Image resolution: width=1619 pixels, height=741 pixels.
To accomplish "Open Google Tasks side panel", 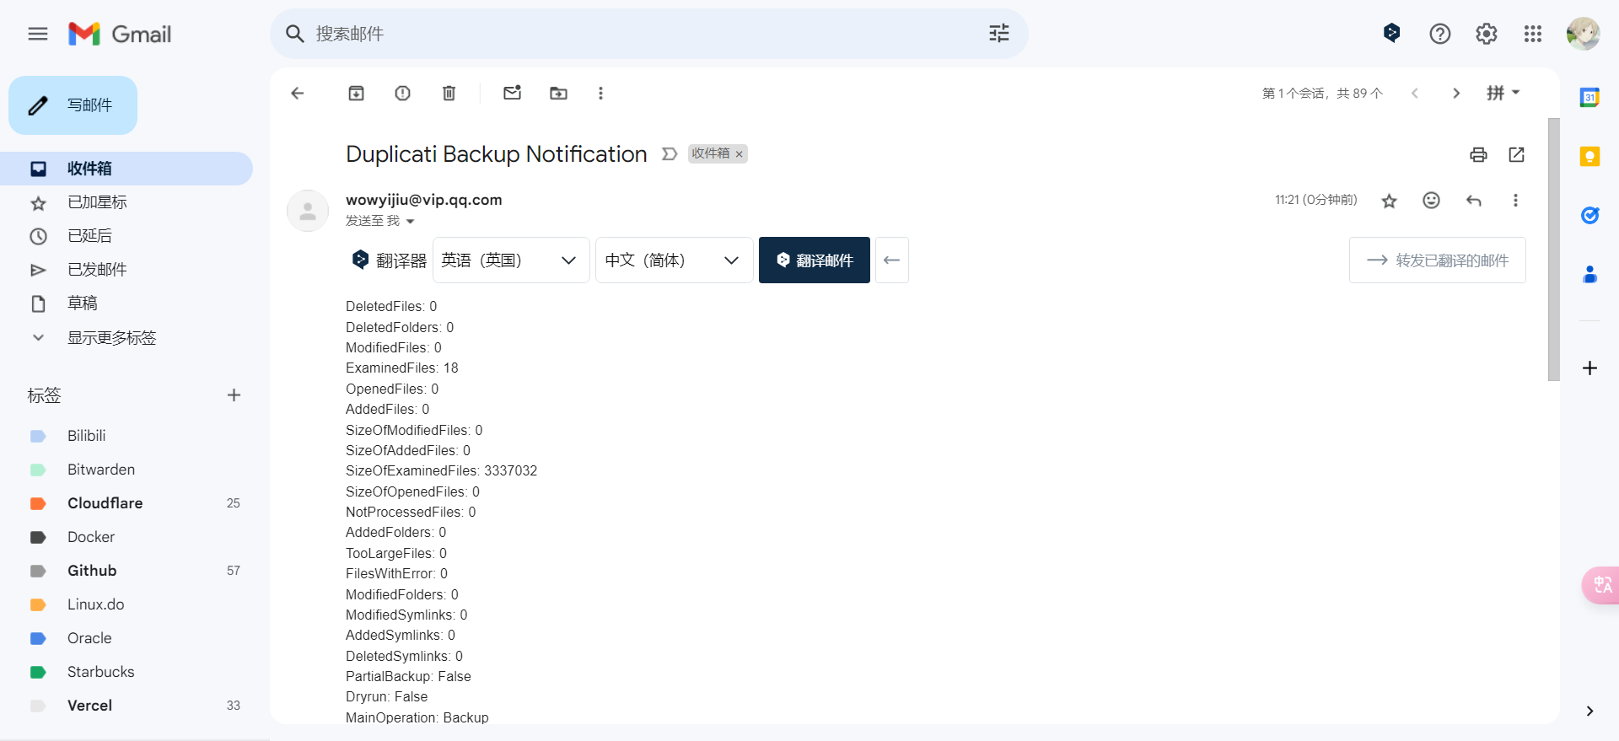I will pyautogui.click(x=1589, y=215).
